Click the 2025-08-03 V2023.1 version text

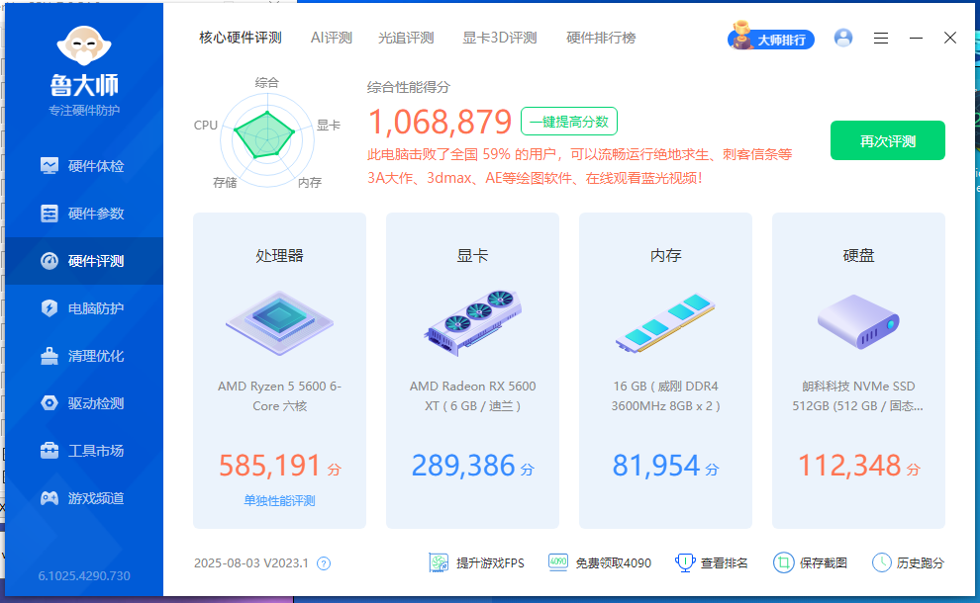pos(251,563)
